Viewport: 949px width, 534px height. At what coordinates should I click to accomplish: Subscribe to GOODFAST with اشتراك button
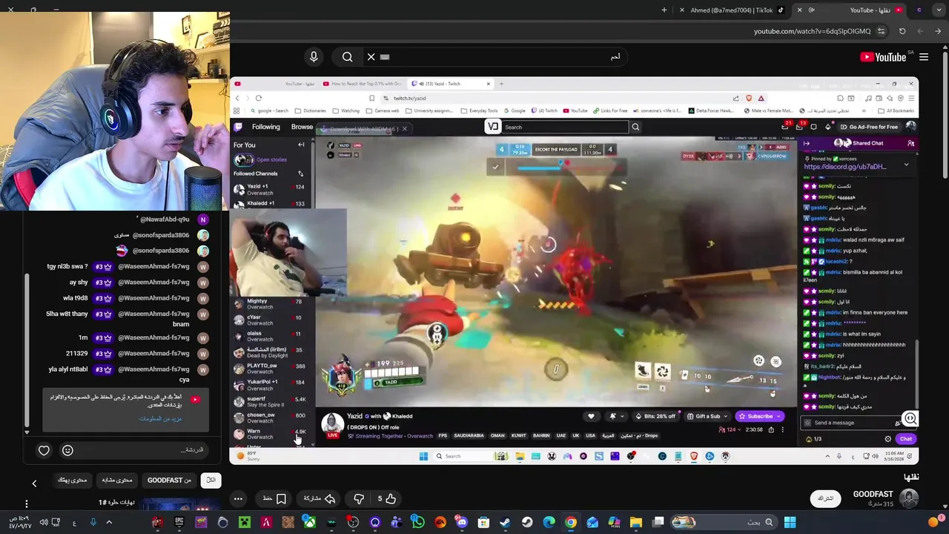(826, 498)
